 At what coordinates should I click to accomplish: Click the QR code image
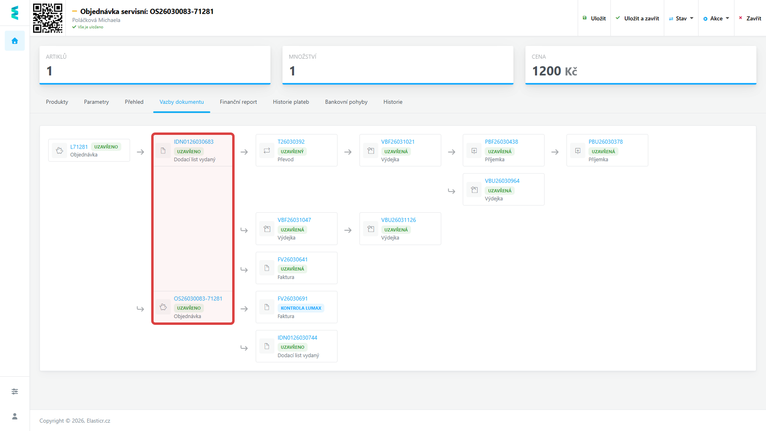point(47,18)
